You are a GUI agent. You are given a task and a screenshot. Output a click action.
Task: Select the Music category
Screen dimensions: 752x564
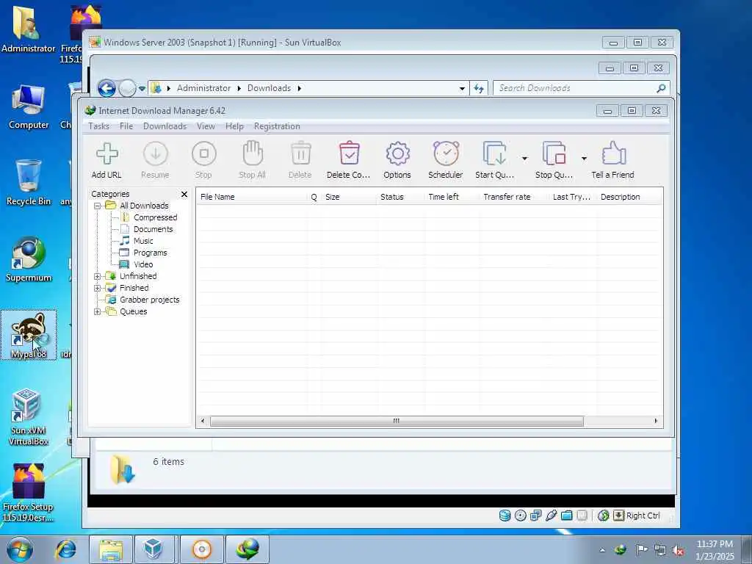[x=143, y=241]
